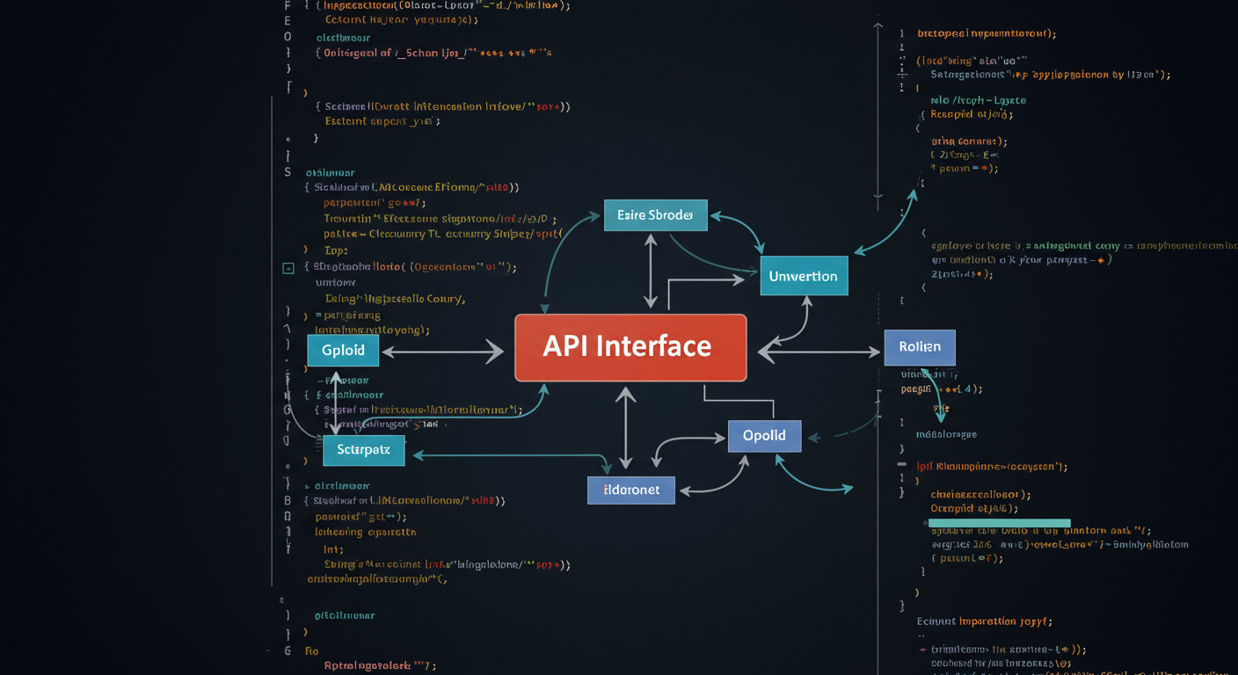This screenshot has height=675, width=1238.
Task: Select the Gploid diagram node
Action: point(343,350)
